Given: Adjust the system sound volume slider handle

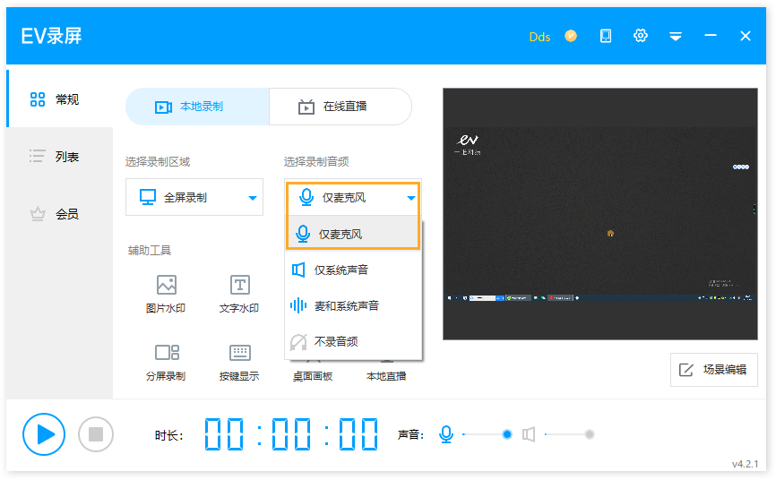Looking at the screenshot, I should (589, 434).
